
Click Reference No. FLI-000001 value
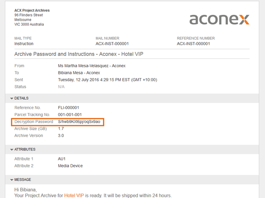click(x=69, y=108)
